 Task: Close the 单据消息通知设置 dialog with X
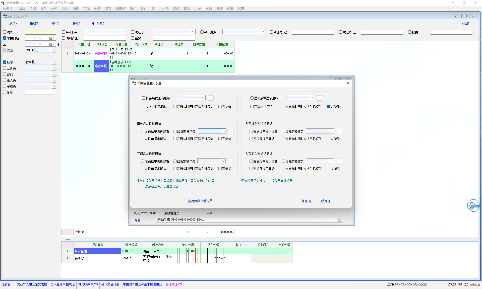pyautogui.click(x=348, y=83)
